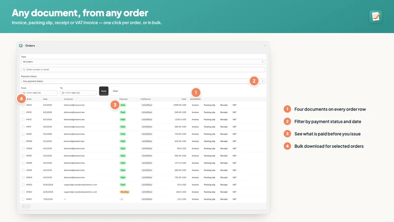Select the checkbox for order #1009
The width and height of the screenshot is (394, 222).
pyautogui.click(x=23, y=142)
